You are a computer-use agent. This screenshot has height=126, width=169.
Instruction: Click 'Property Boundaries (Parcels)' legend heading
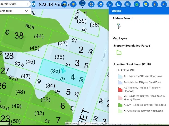coord(133,46)
